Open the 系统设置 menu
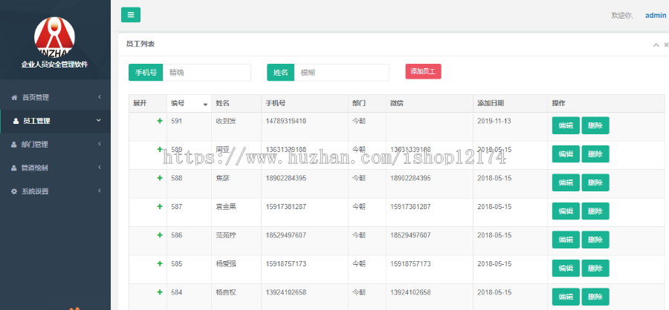The image size is (669, 310). tap(56, 191)
